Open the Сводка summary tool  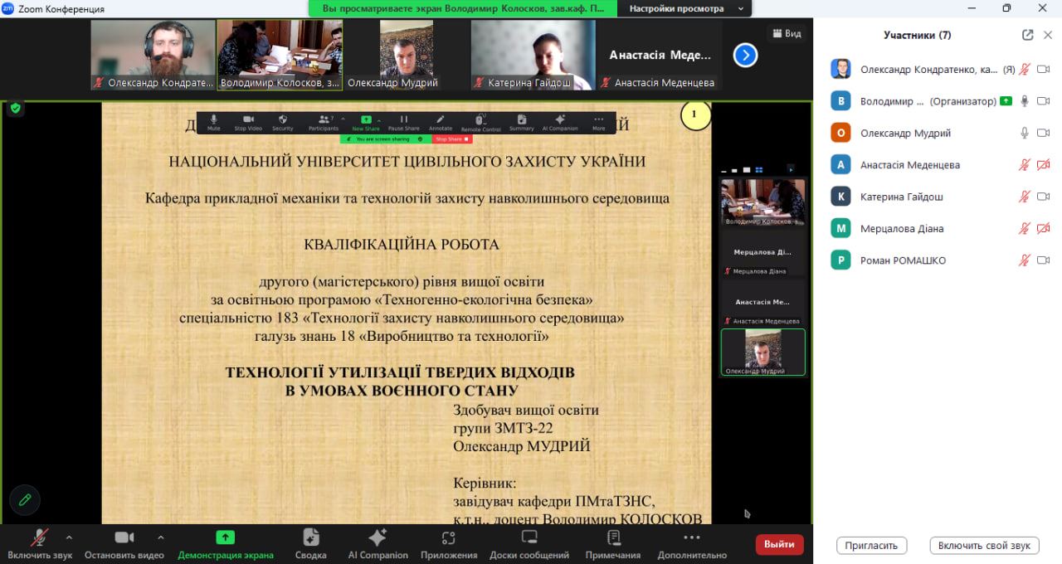310,543
